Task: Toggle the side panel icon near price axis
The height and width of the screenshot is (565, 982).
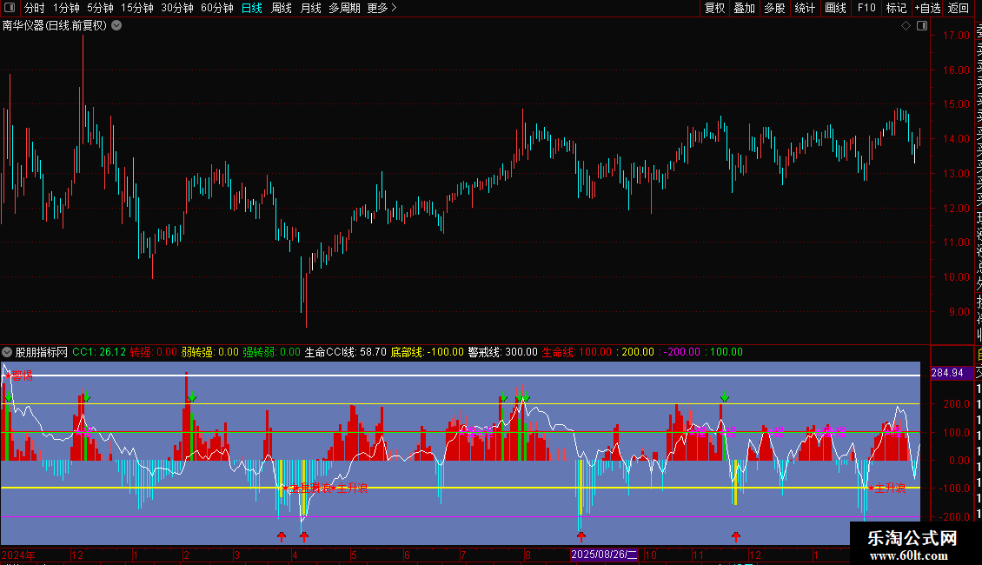Action: [922, 26]
